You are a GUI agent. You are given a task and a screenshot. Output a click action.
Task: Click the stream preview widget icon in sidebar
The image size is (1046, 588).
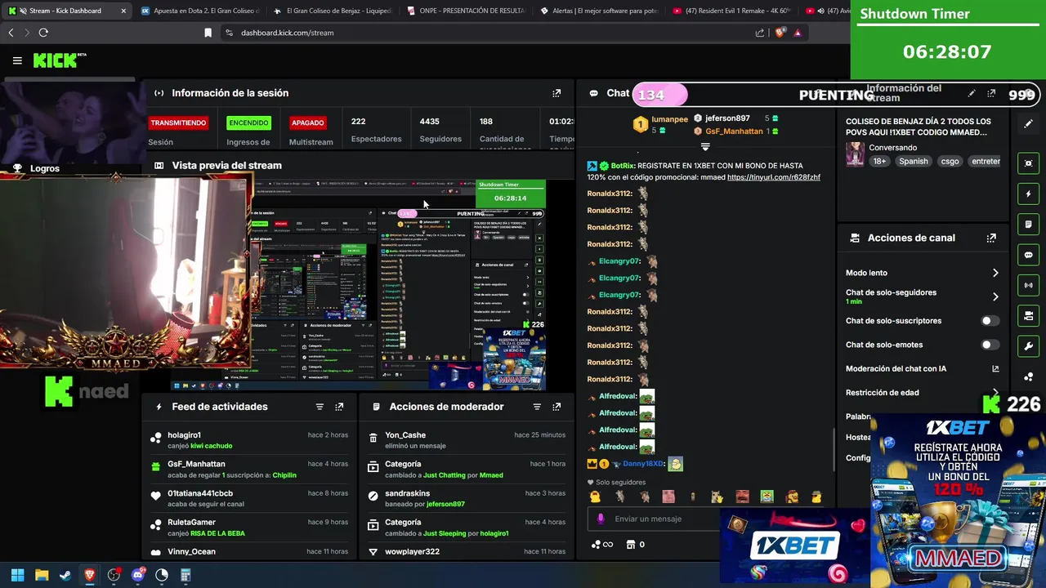point(1029,163)
